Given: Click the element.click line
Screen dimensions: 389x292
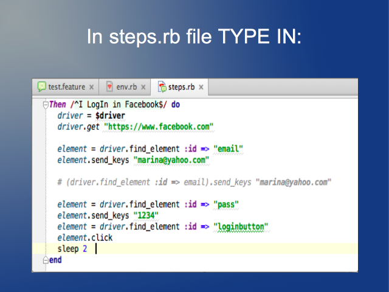Looking at the screenshot, I should 85,238.
